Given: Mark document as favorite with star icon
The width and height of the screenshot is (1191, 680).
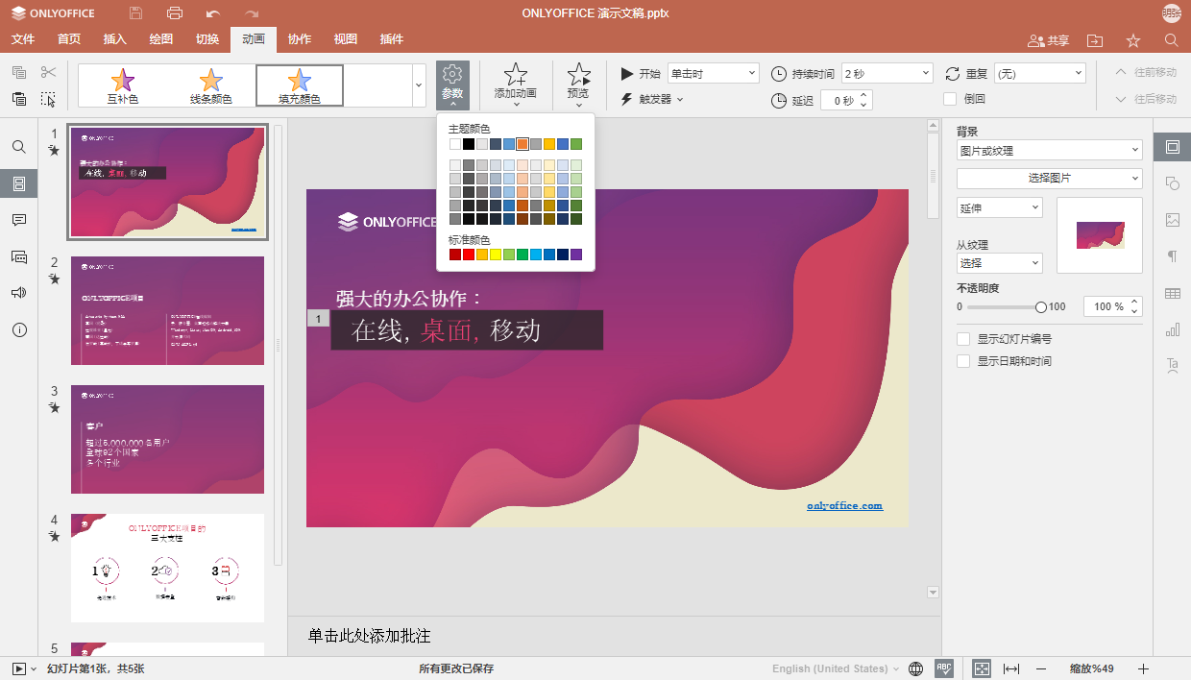Looking at the screenshot, I should point(1133,40).
